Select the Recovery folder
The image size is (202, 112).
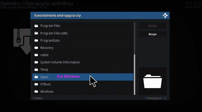pos(83,48)
